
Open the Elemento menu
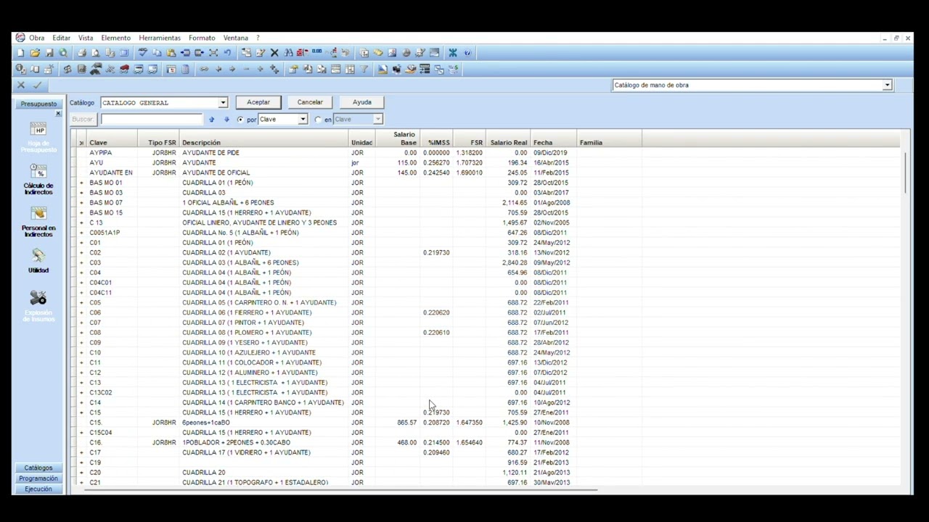116,38
